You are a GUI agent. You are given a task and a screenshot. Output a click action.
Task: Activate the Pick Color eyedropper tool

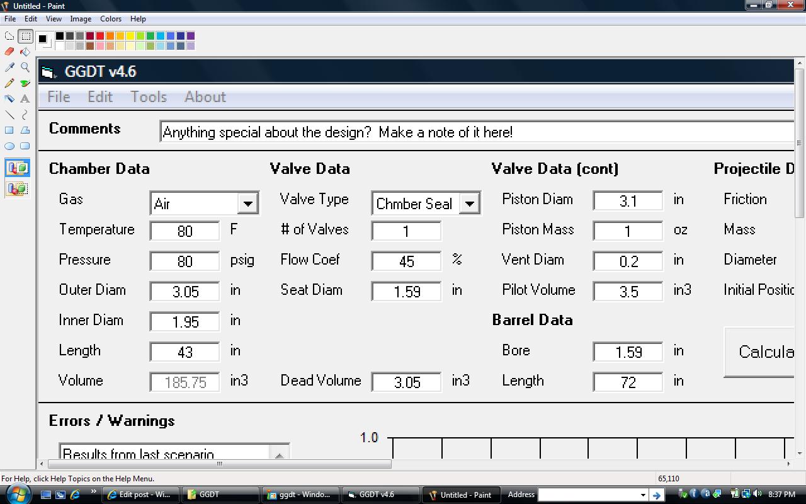[9, 67]
